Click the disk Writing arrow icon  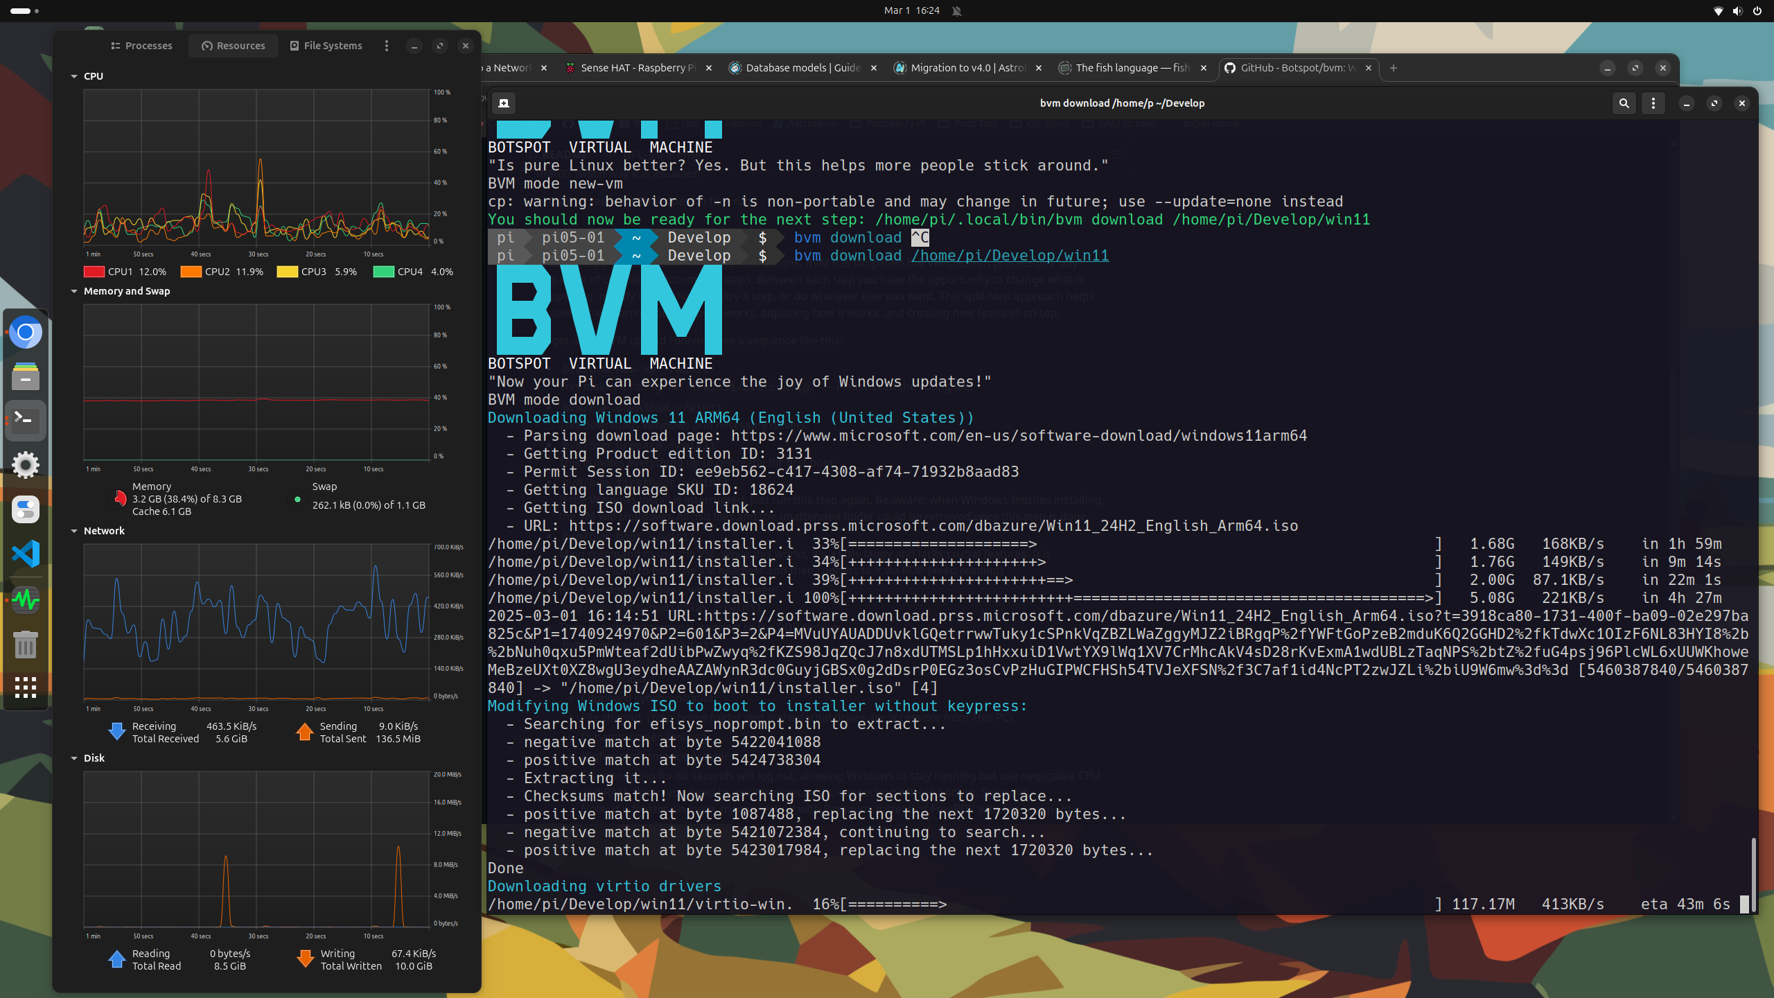305,958
